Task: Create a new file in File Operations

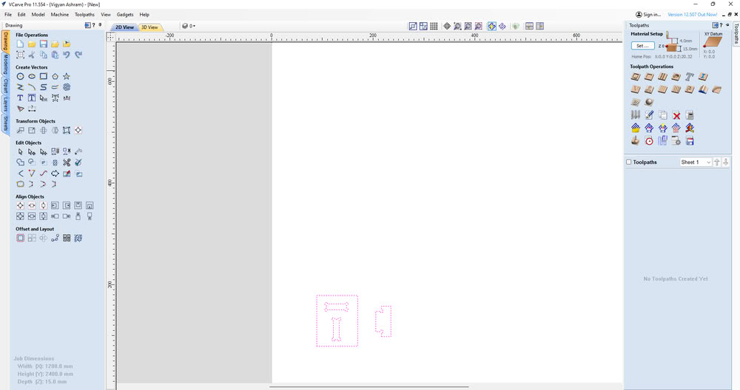Action: [x=20, y=44]
